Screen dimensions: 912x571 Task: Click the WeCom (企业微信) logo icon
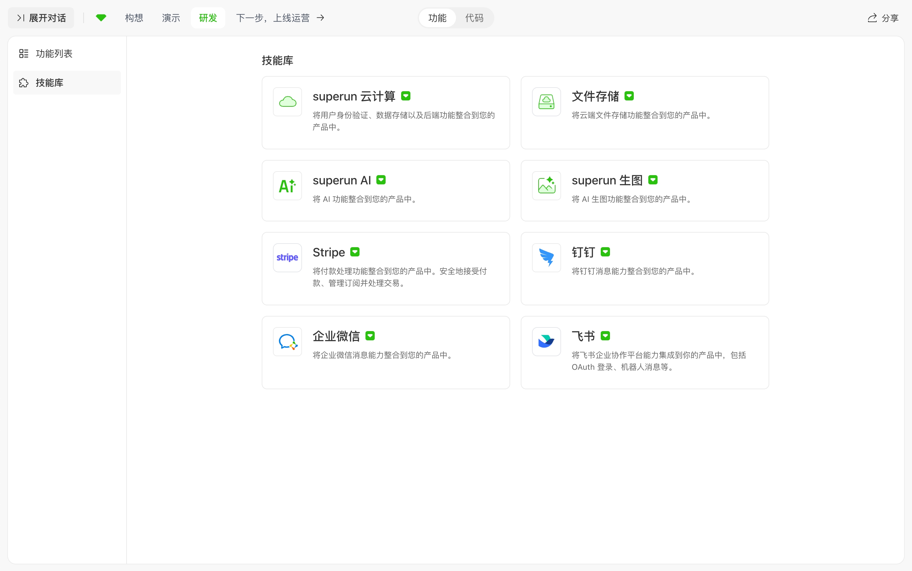[x=287, y=342]
